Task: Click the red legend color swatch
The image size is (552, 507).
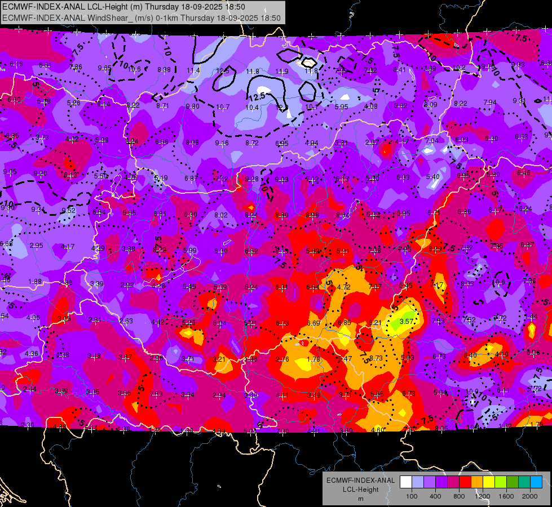Action: click(465, 482)
